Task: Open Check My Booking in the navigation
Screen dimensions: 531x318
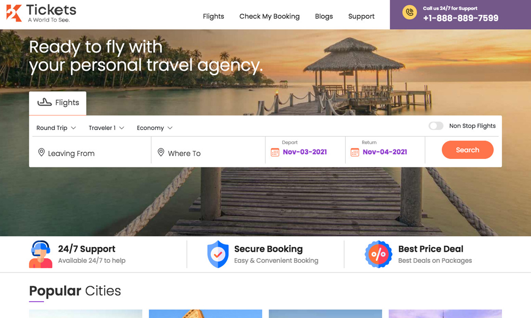Action: (270, 16)
